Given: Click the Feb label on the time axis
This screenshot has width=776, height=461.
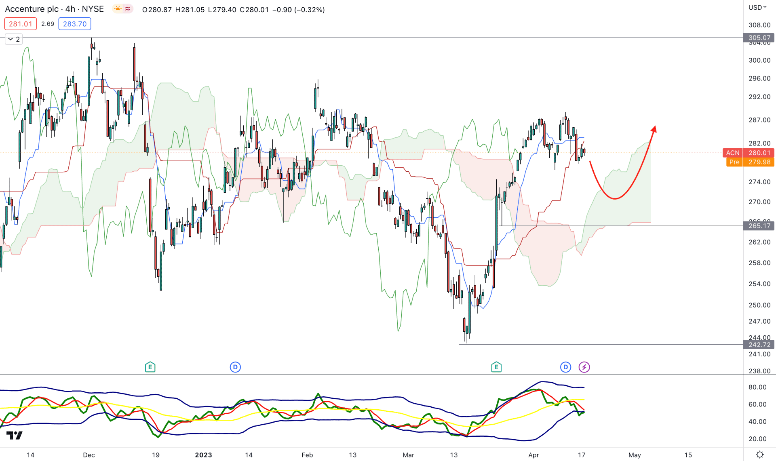Looking at the screenshot, I should 307,455.
